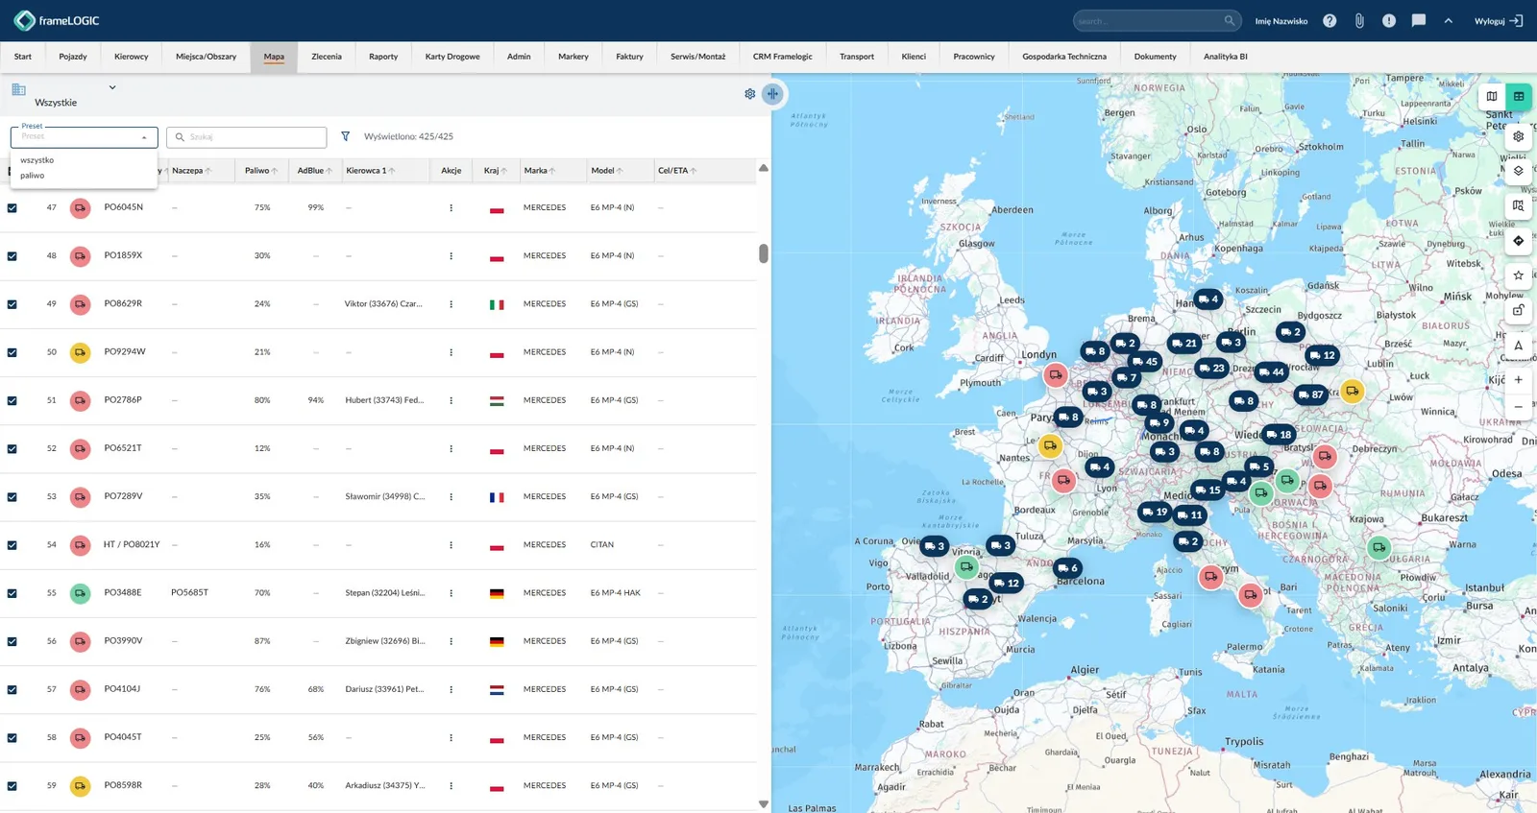The image size is (1537, 813).
Task: Click the cluster marker showing 87 vehicles
Action: [1310, 395]
